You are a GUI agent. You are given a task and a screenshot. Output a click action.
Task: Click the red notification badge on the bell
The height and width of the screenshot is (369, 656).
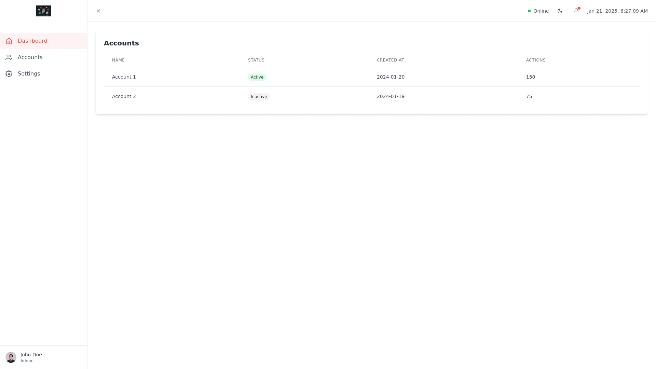[x=579, y=8]
